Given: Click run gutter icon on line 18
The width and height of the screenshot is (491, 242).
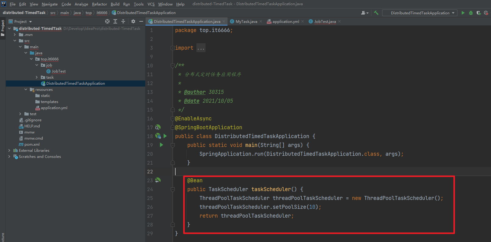Looking at the screenshot, I should click(165, 136).
